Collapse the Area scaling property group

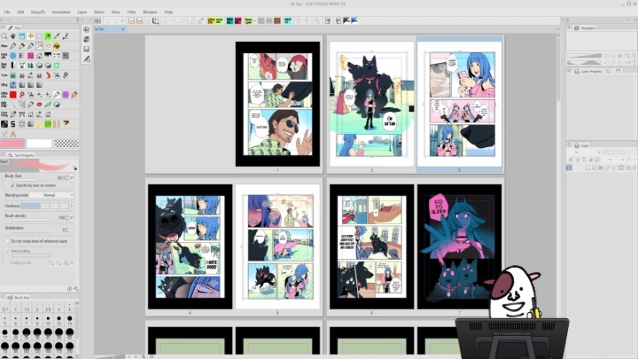click(3, 252)
